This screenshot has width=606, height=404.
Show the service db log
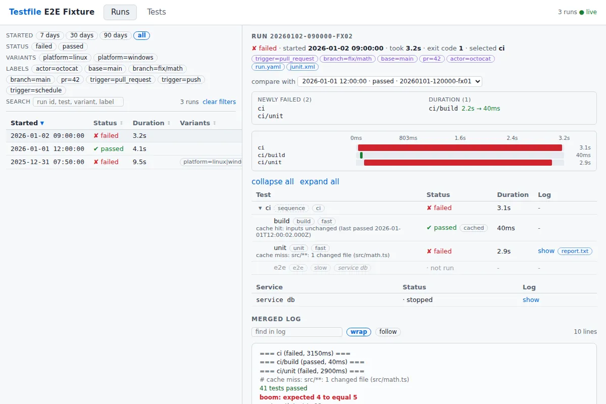(x=531, y=300)
